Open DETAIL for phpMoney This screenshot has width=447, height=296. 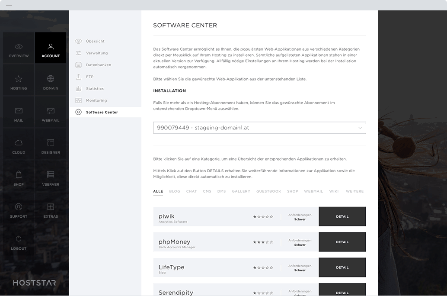tap(342, 242)
